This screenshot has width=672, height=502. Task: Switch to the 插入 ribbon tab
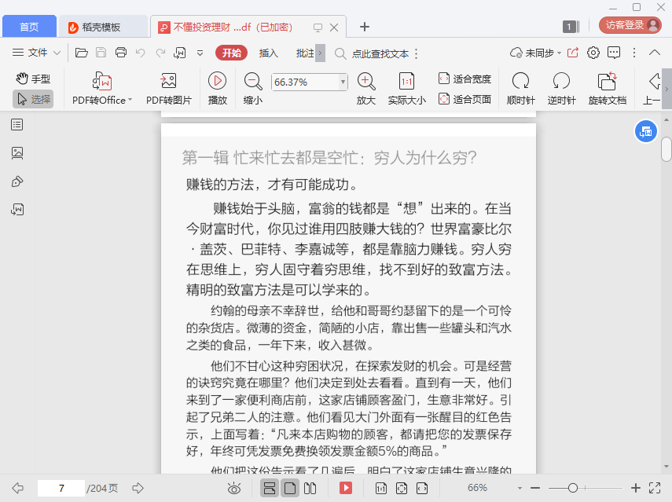pyautogui.click(x=269, y=53)
